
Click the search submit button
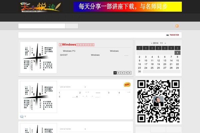tap(72, 26)
